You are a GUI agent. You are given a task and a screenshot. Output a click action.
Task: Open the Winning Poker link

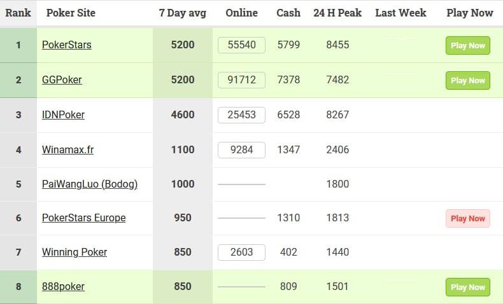pos(74,252)
